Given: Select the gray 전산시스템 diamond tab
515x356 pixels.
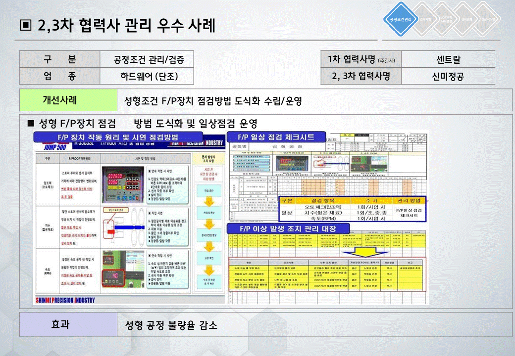Looking at the screenshot, I should (x=488, y=19).
